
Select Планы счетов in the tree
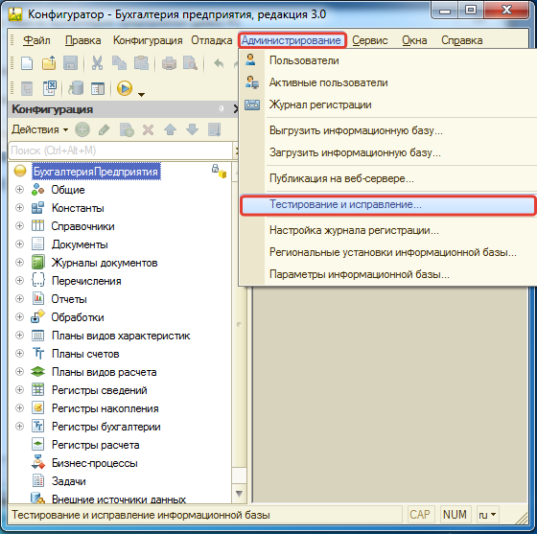[x=85, y=354]
